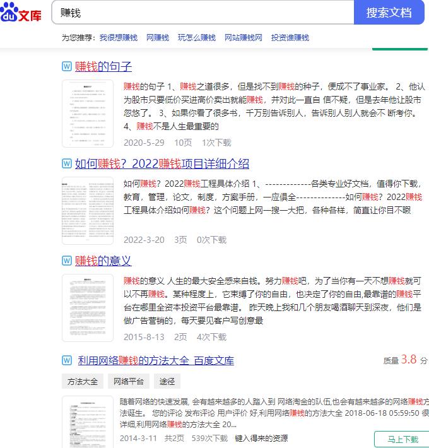Click Word icon beside 赚钱的意义
This screenshot has height=448, width=429.
(x=67, y=261)
